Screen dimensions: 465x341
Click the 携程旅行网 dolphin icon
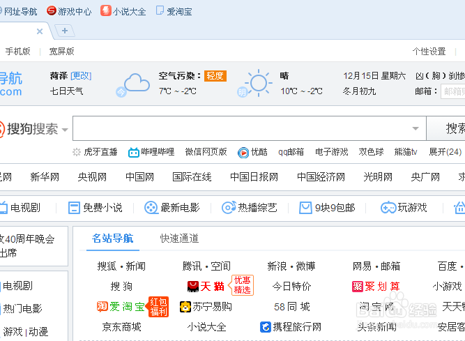[x=266, y=327]
